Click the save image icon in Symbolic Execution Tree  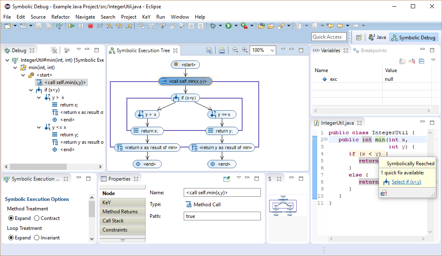click(x=209, y=50)
